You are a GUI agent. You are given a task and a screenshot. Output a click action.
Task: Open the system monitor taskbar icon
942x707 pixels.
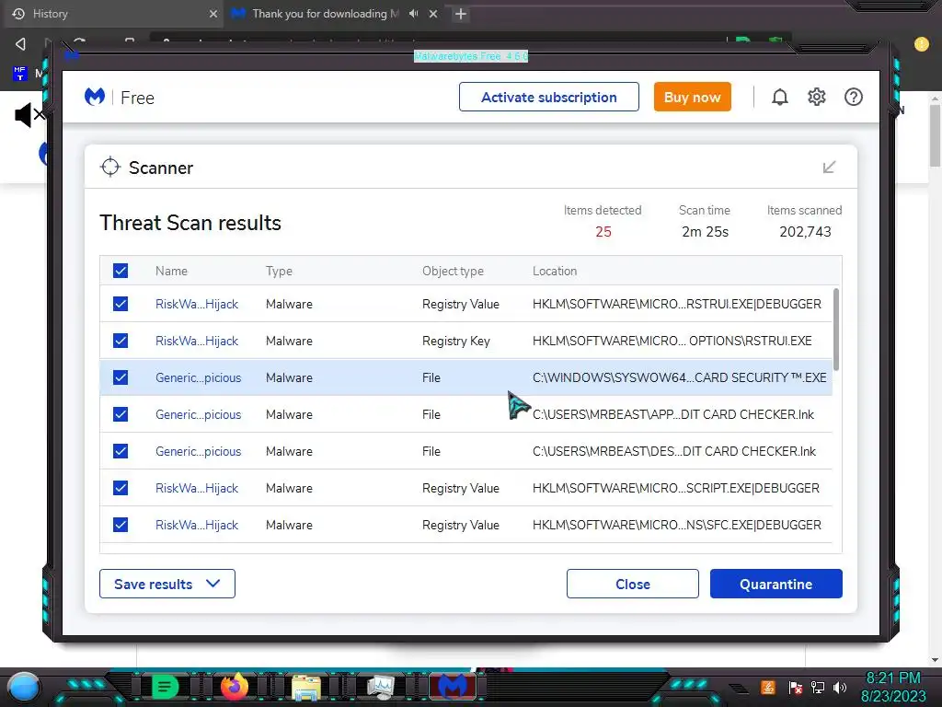click(x=380, y=687)
